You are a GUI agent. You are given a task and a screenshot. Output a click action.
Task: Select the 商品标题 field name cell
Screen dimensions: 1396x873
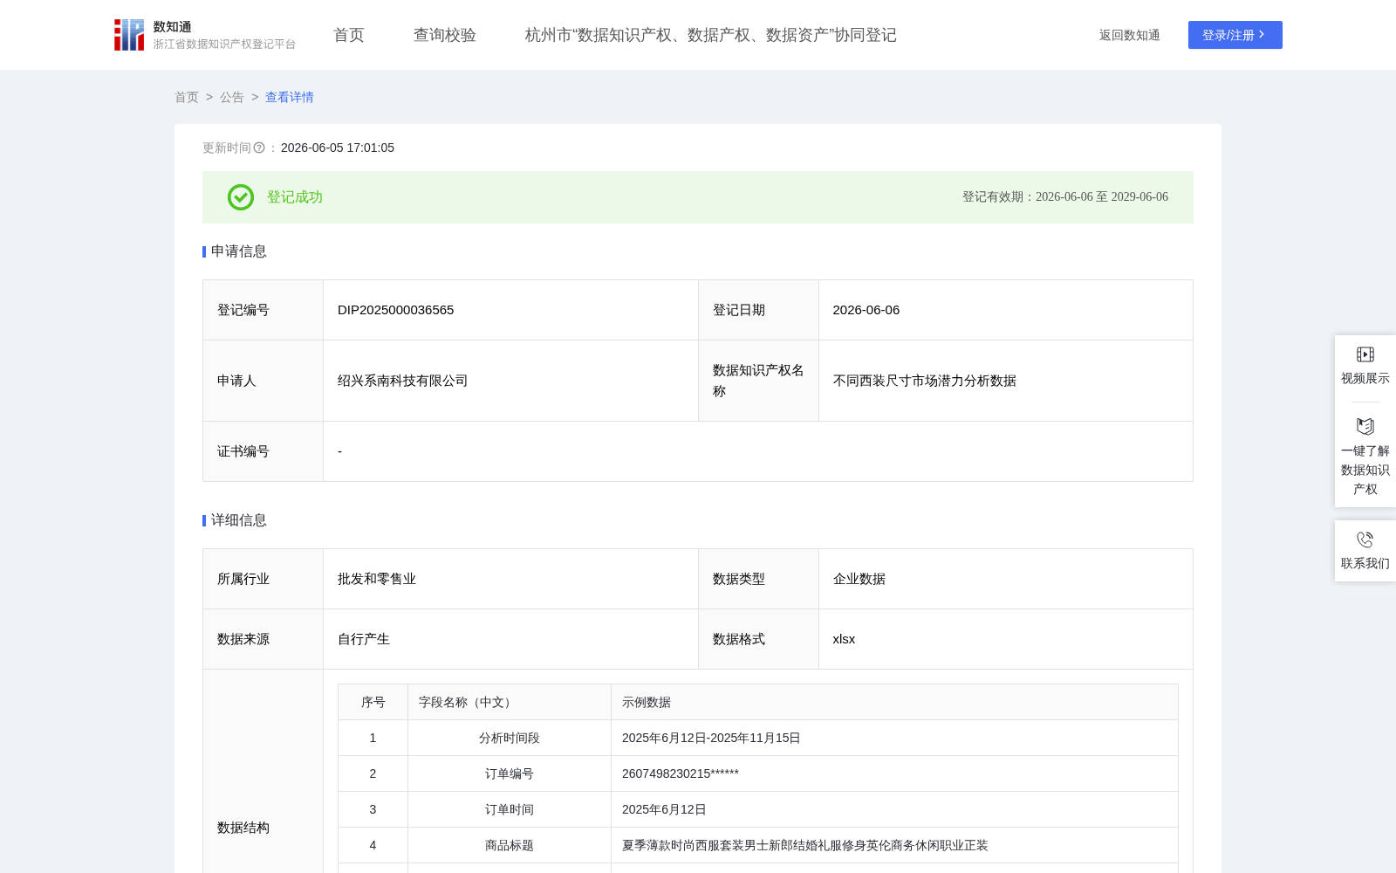(510, 845)
